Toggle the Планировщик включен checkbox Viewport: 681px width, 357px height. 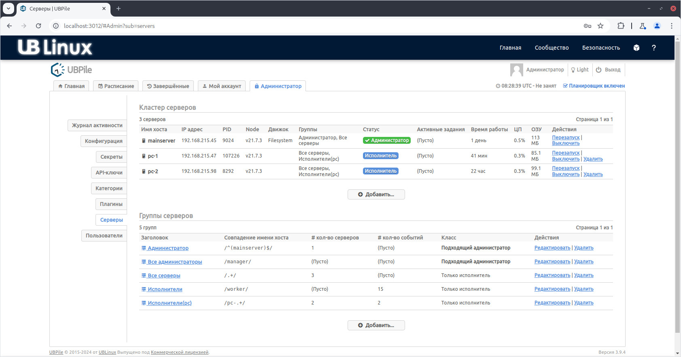594,86
